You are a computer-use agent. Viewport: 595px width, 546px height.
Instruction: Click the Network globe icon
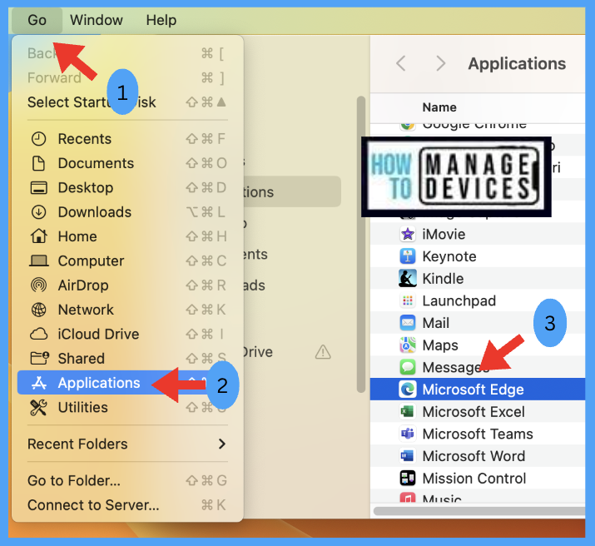39,310
